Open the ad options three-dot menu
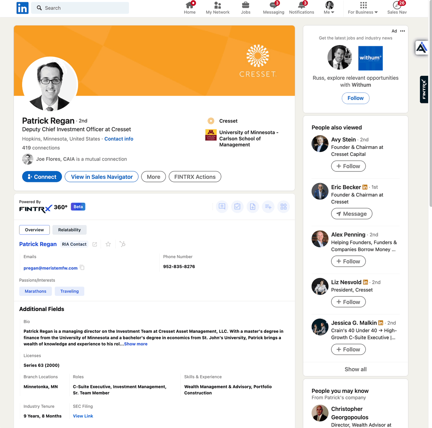 pos(402,31)
